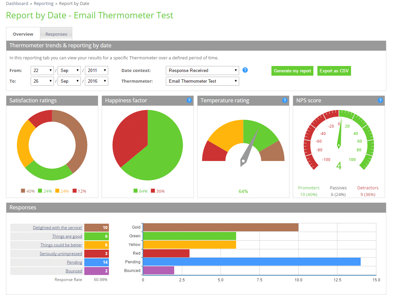Open the Thermometer selection dropdown
393x298 pixels.
(x=202, y=81)
